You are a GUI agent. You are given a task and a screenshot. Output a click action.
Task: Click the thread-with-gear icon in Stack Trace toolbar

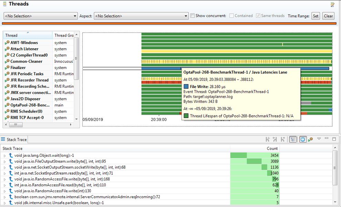(x=311, y=139)
